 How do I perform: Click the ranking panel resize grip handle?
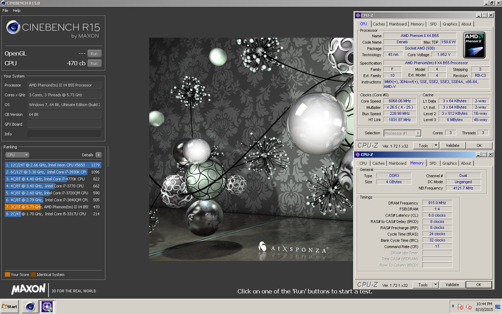click(108, 157)
